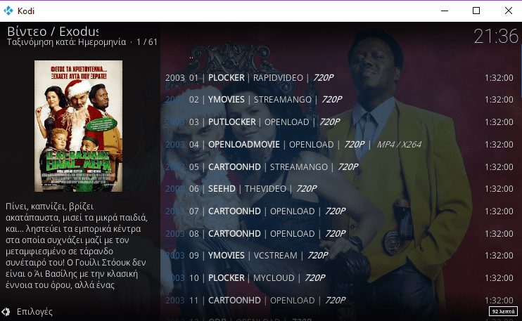Select source 08 CARTOONHD OPENLOAD
The image size is (522, 321).
(340, 234)
